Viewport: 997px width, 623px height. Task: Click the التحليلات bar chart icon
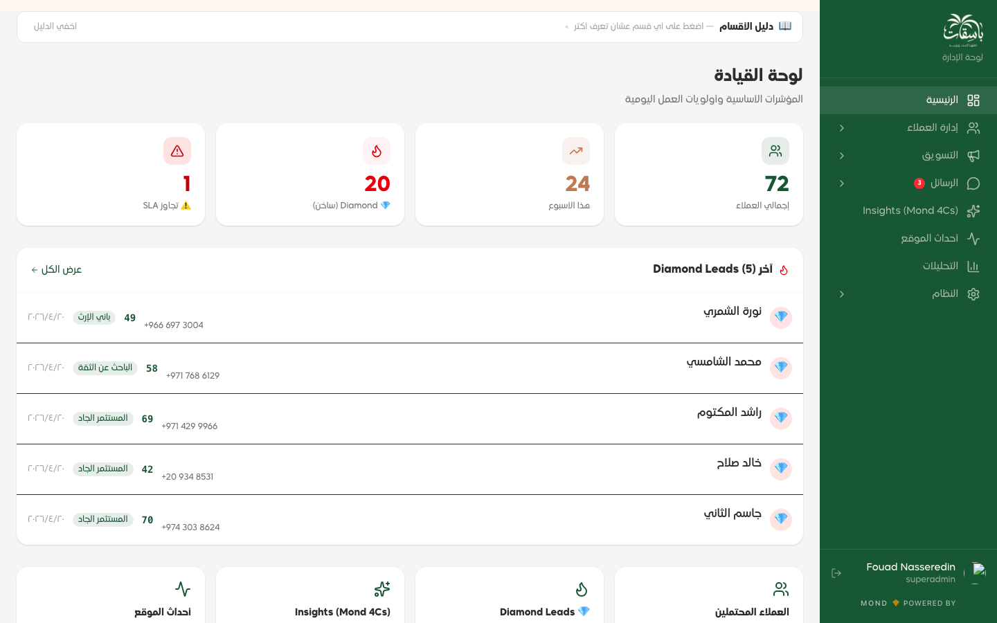[x=973, y=267]
